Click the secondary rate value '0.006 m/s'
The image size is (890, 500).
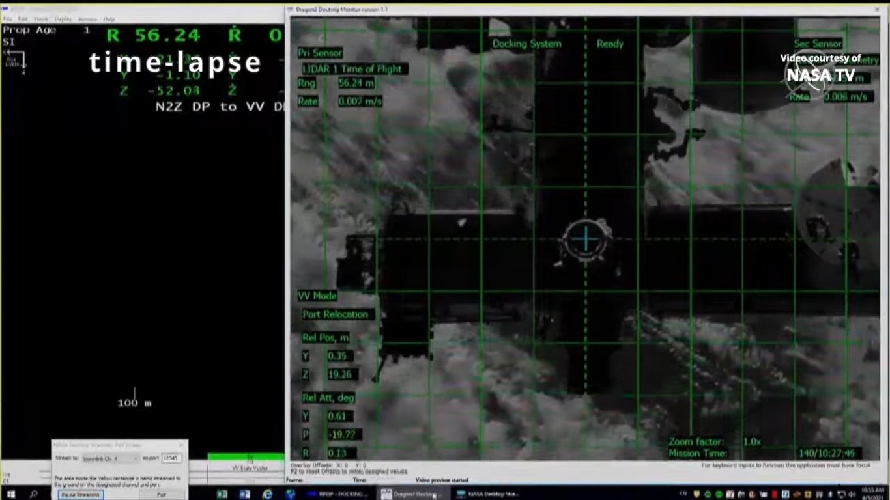pos(846,97)
